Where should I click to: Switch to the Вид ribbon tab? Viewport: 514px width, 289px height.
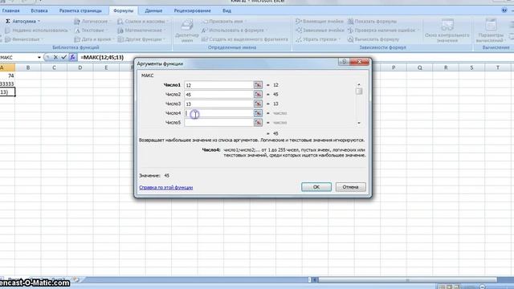pos(226,10)
